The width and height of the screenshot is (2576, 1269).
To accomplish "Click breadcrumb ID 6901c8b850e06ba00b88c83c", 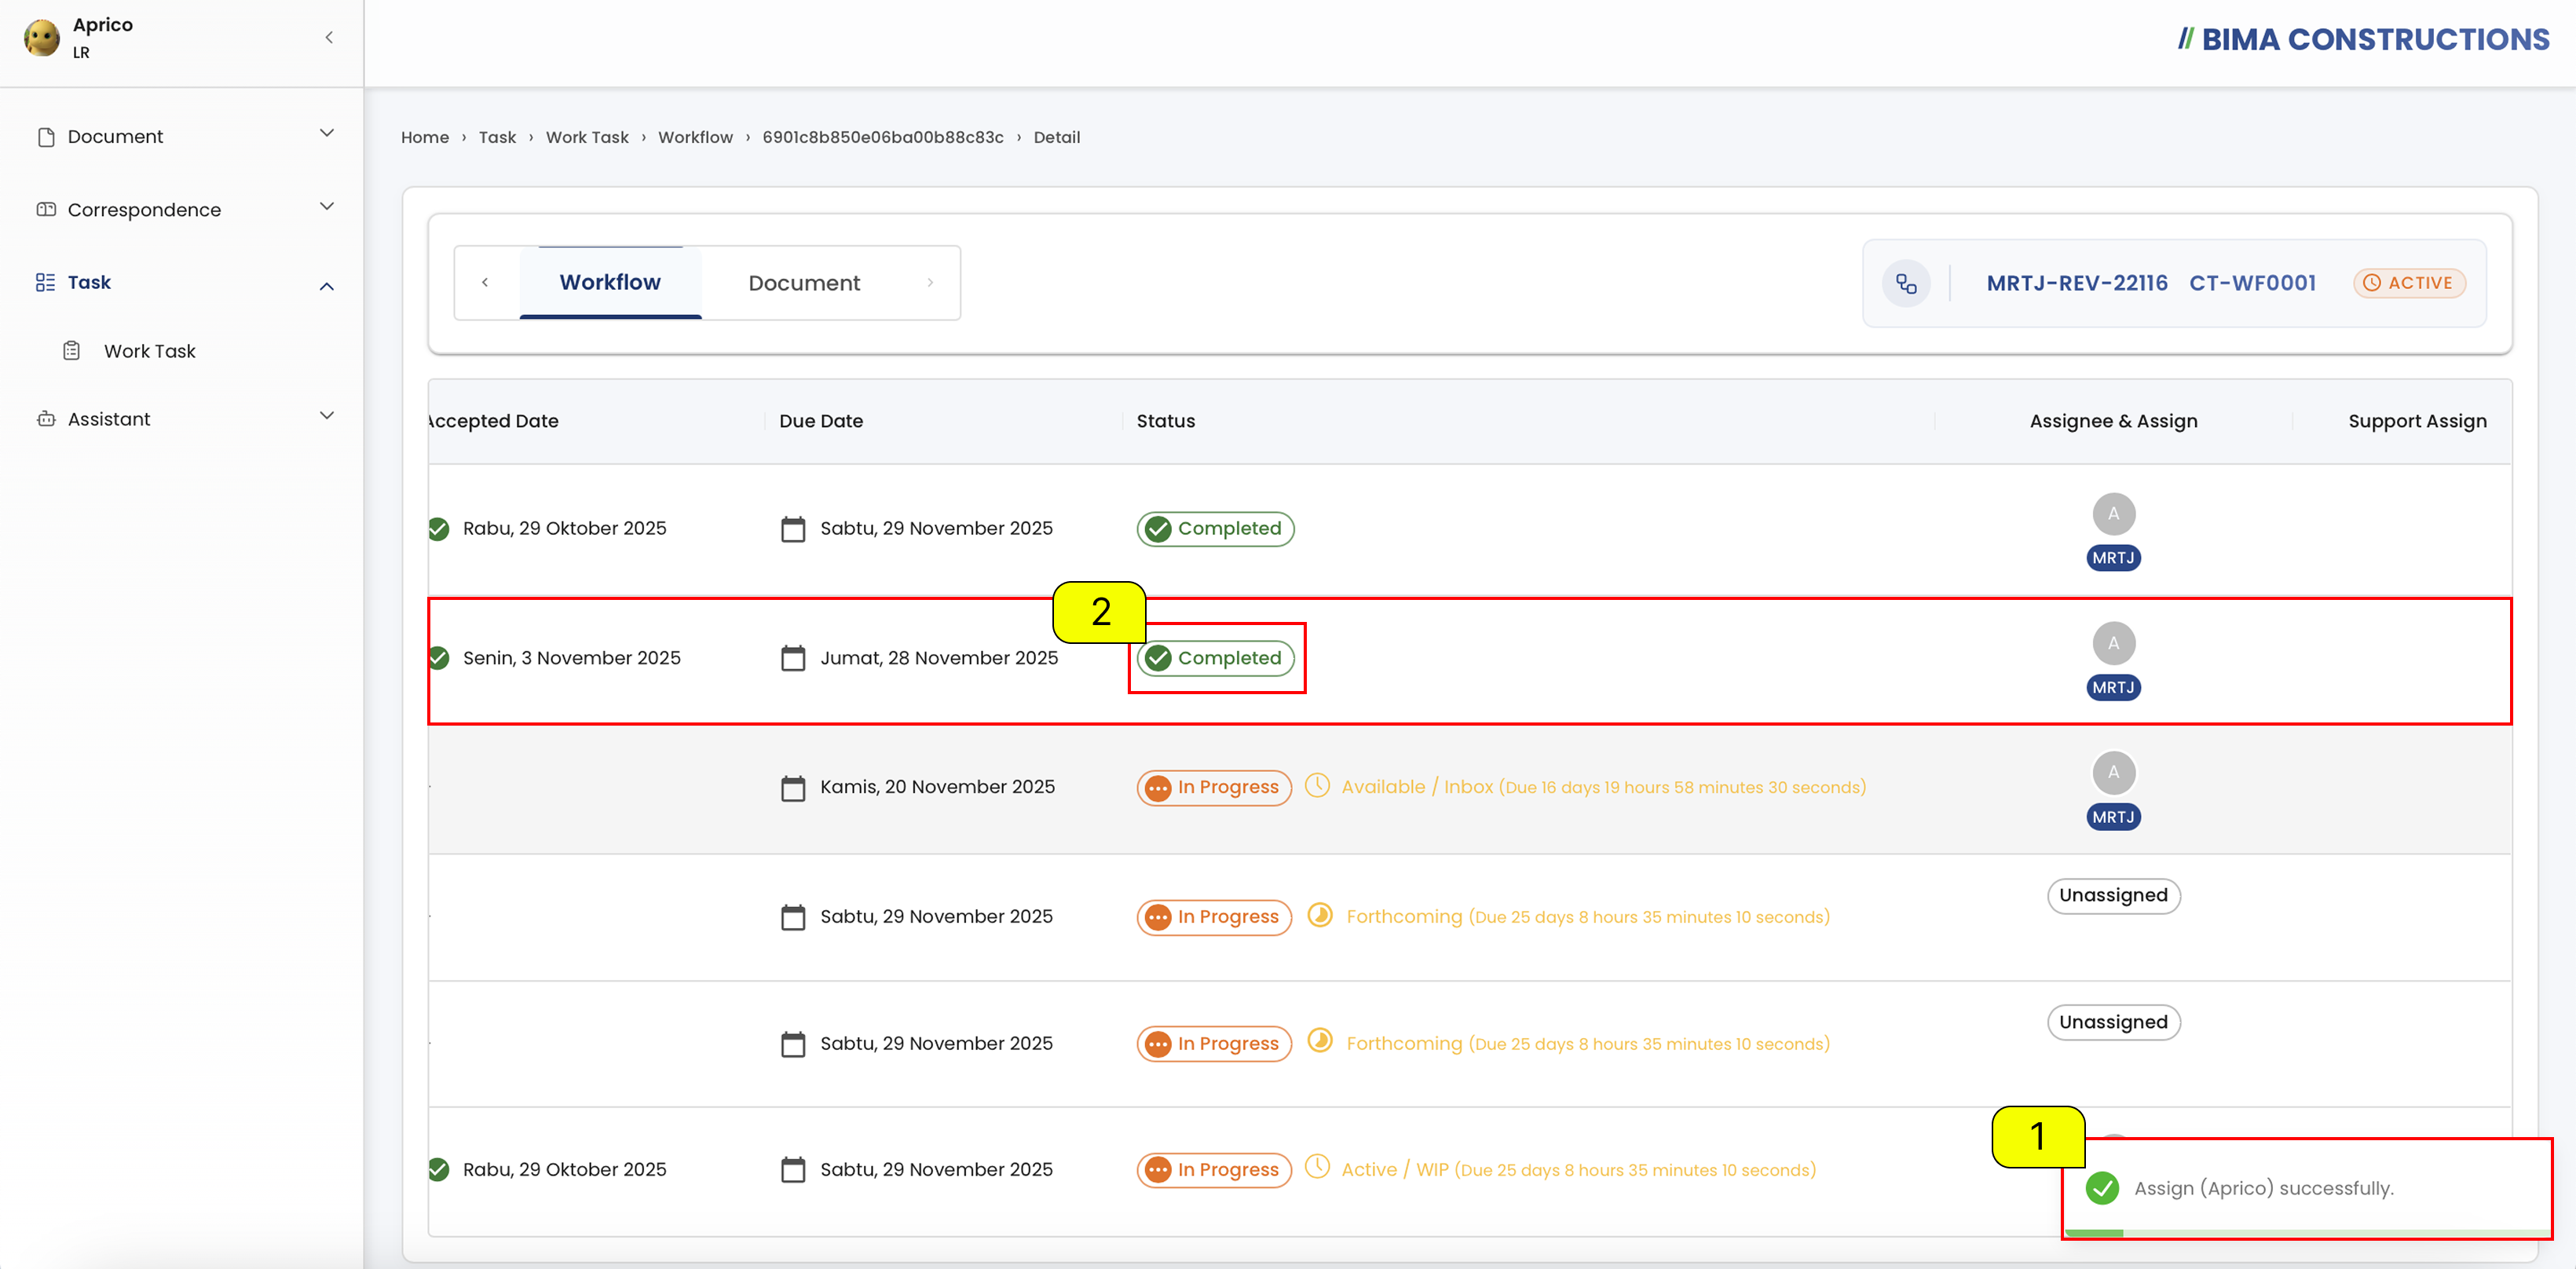I will 883,137.
